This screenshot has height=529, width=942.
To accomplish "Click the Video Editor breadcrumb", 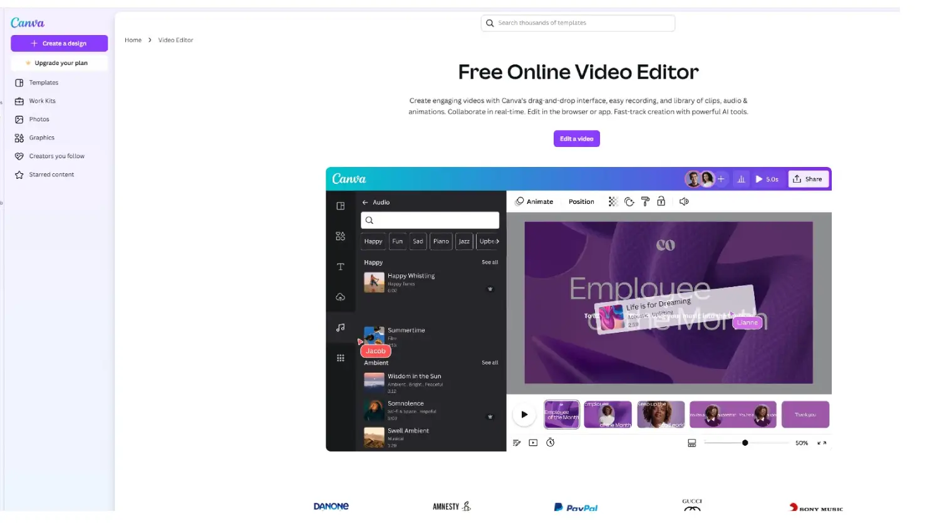I will [175, 40].
